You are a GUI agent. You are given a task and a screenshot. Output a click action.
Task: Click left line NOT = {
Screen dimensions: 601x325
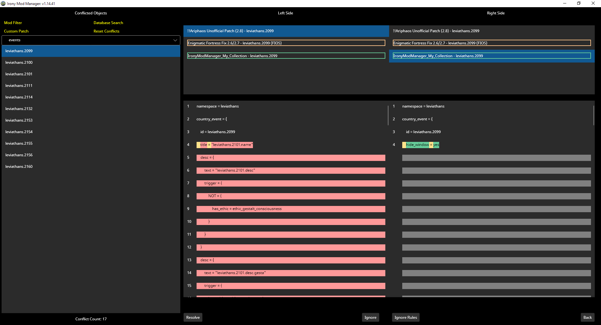[291, 196]
